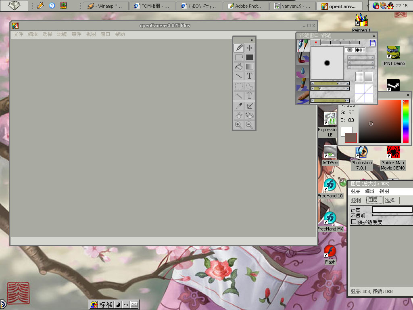Screen dimensions: 413x310
Task: Click the pressure curve graph in pen panel
Action: [364, 93]
